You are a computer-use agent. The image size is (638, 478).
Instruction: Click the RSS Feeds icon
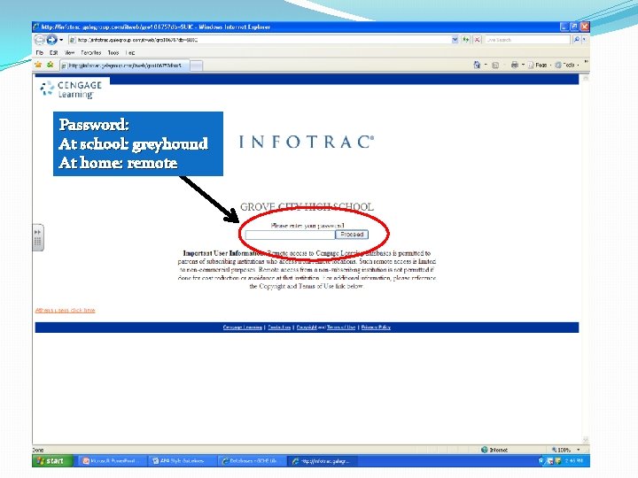pyautogui.click(x=495, y=65)
